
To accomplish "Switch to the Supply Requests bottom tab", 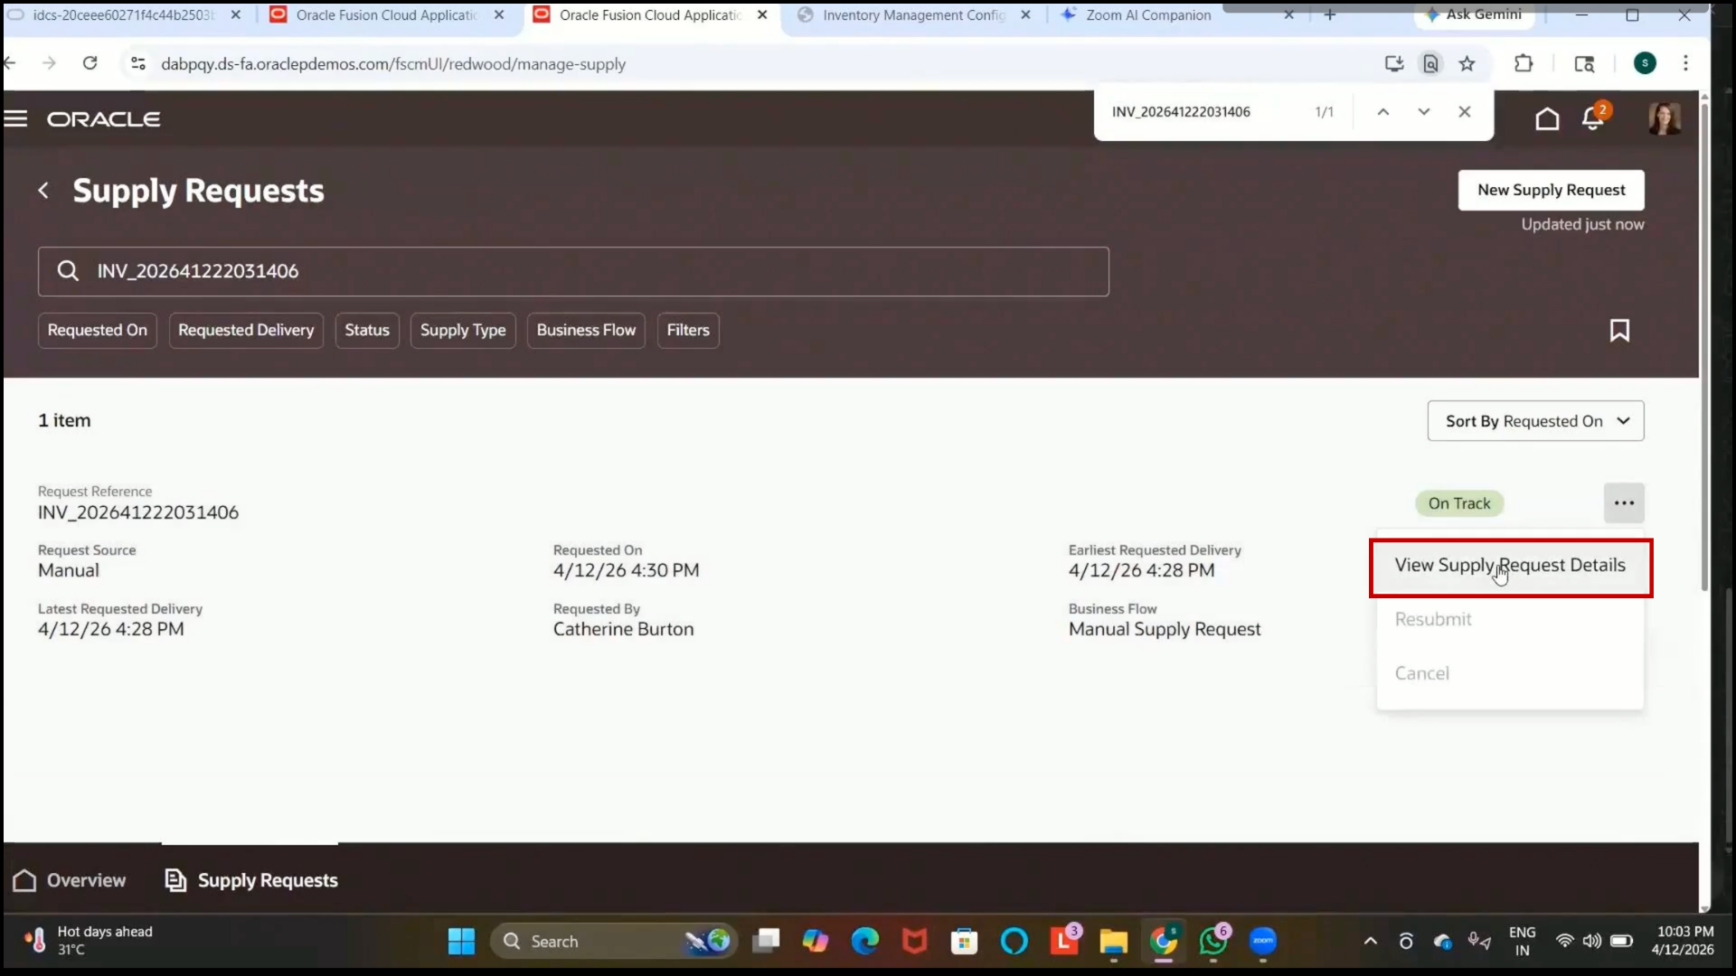I will [251, 880].
